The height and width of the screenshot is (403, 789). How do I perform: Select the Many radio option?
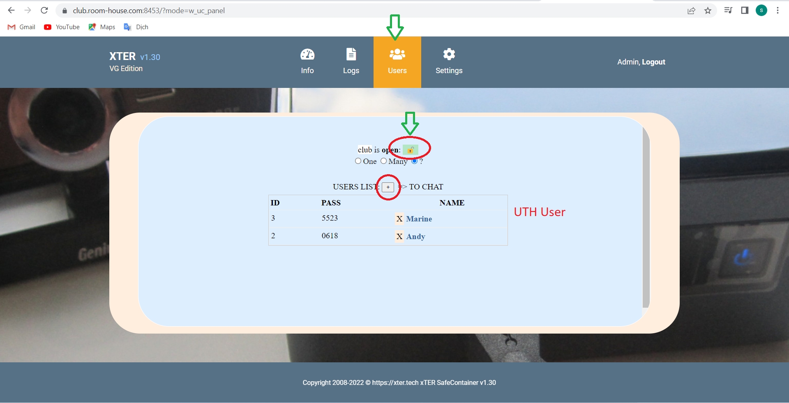tap(383, 161)
